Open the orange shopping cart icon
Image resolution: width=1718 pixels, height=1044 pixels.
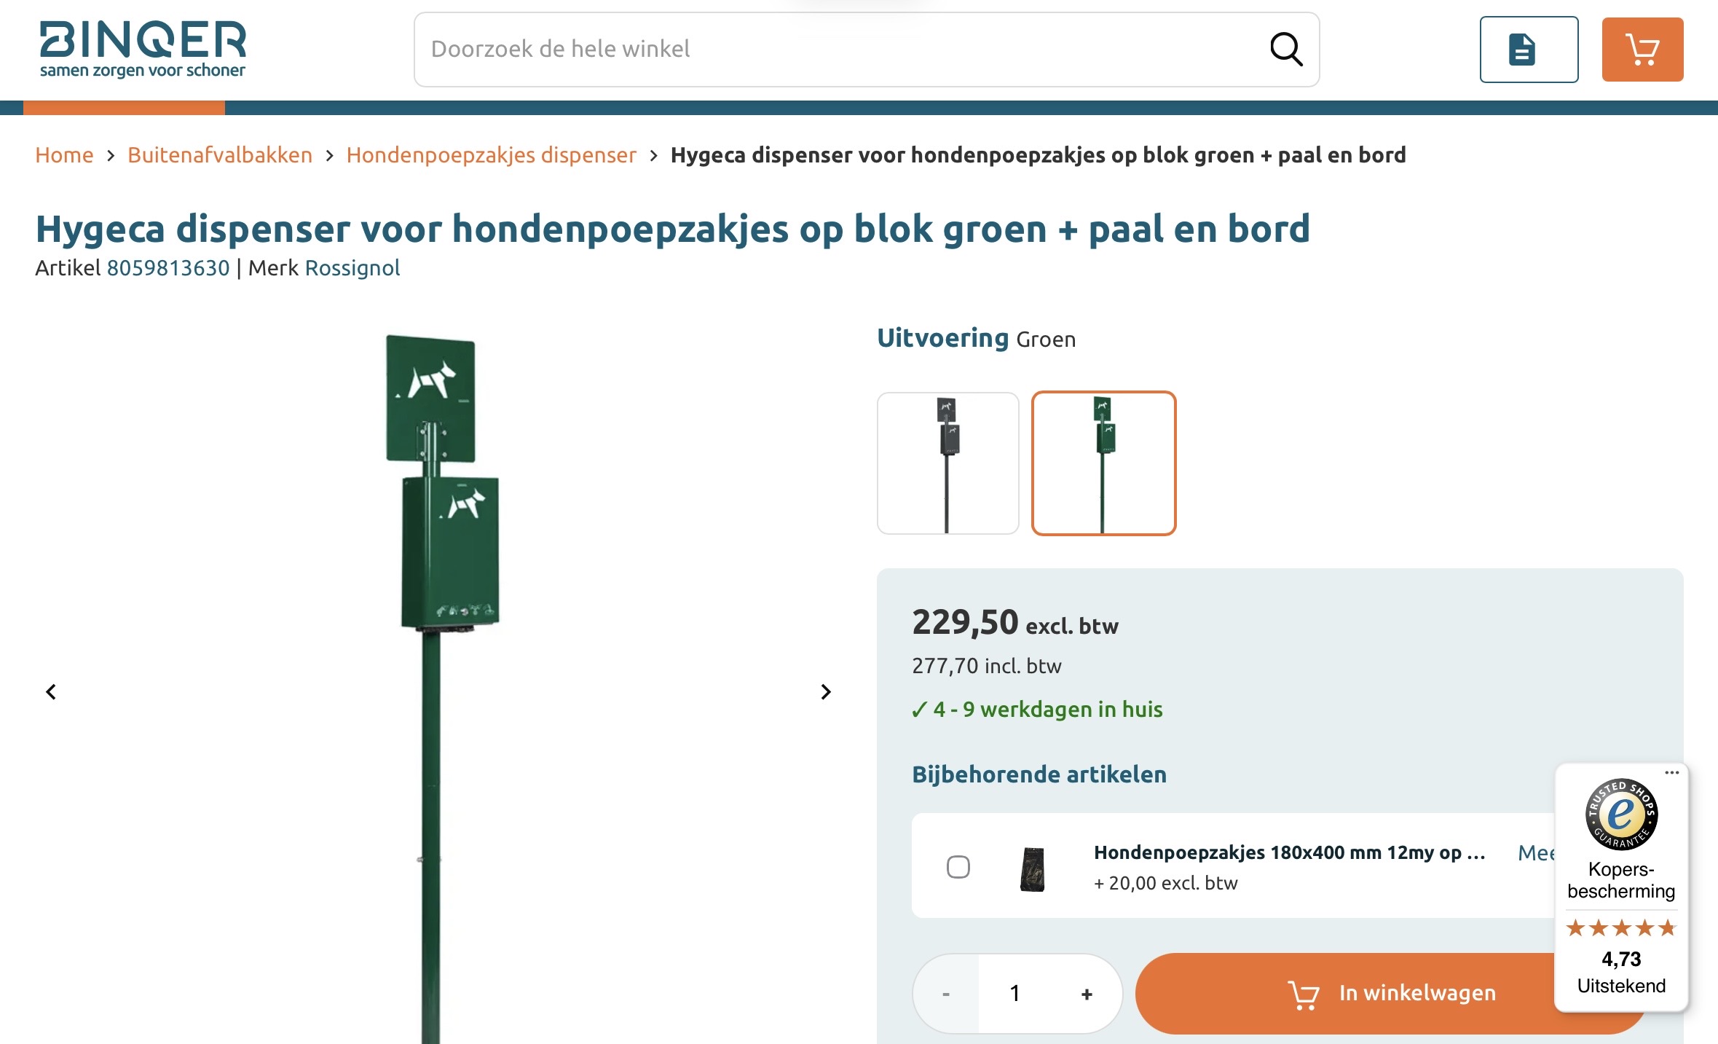coord(1642,50)
